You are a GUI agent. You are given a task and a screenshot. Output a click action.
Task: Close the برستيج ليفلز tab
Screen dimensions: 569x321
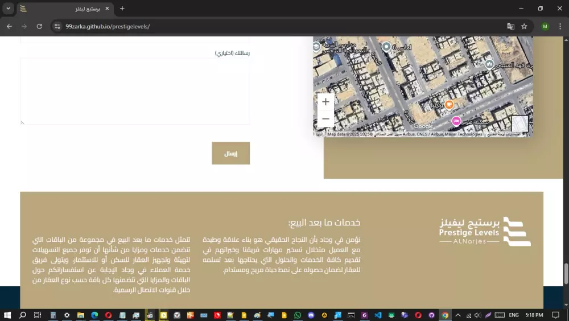(107, 9)
